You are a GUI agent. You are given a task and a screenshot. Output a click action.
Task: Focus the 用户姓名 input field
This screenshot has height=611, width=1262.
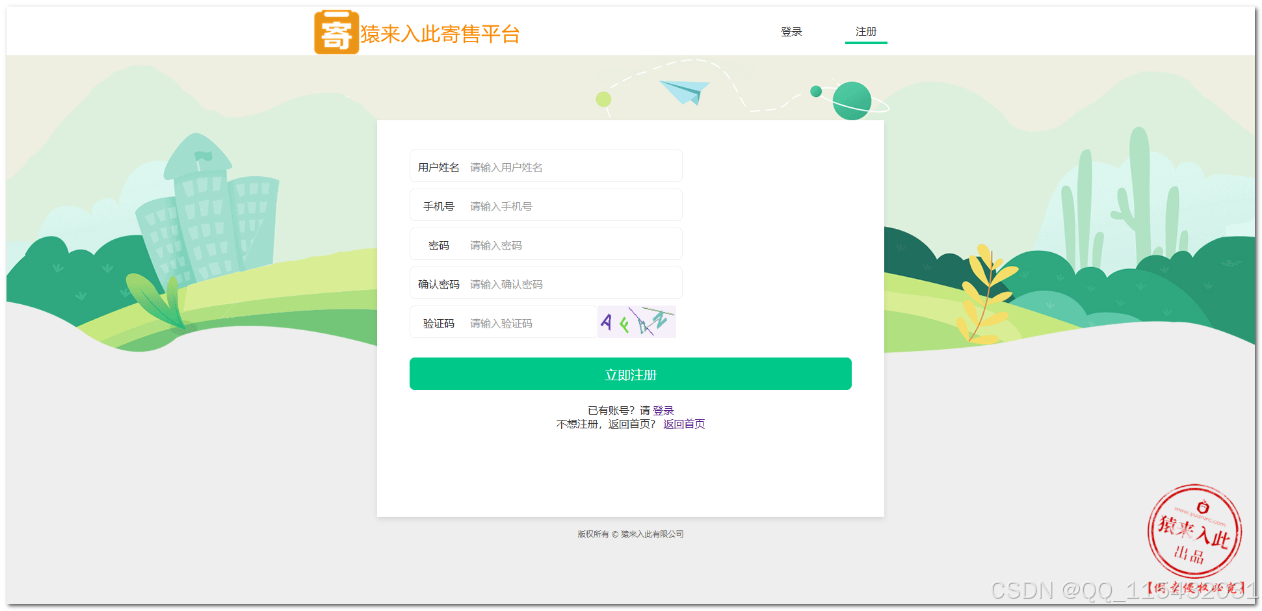click(x=546, y=166)
